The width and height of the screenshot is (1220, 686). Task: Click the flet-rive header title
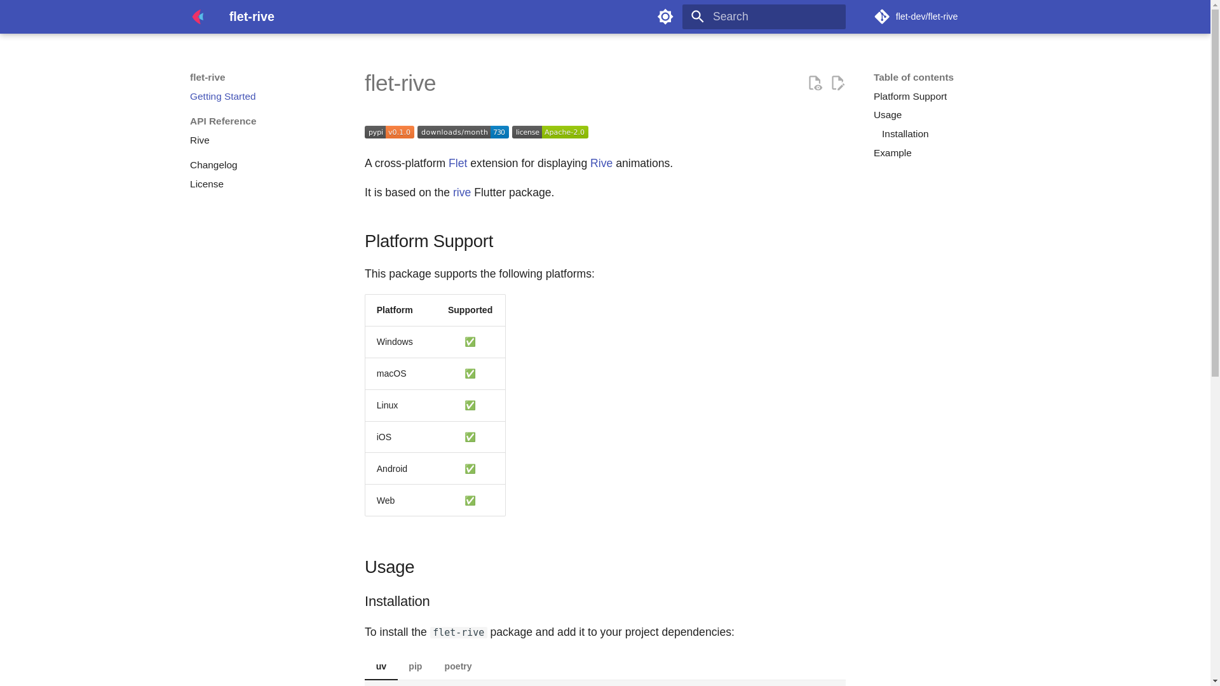(x=252, y=17)
